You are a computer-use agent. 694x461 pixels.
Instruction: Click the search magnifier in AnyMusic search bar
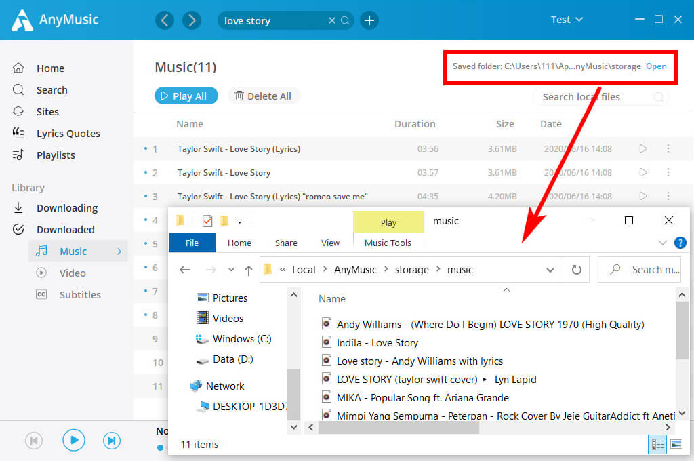(345, 20)
